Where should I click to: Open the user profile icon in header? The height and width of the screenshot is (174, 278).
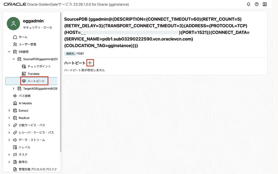pos(265,4)
